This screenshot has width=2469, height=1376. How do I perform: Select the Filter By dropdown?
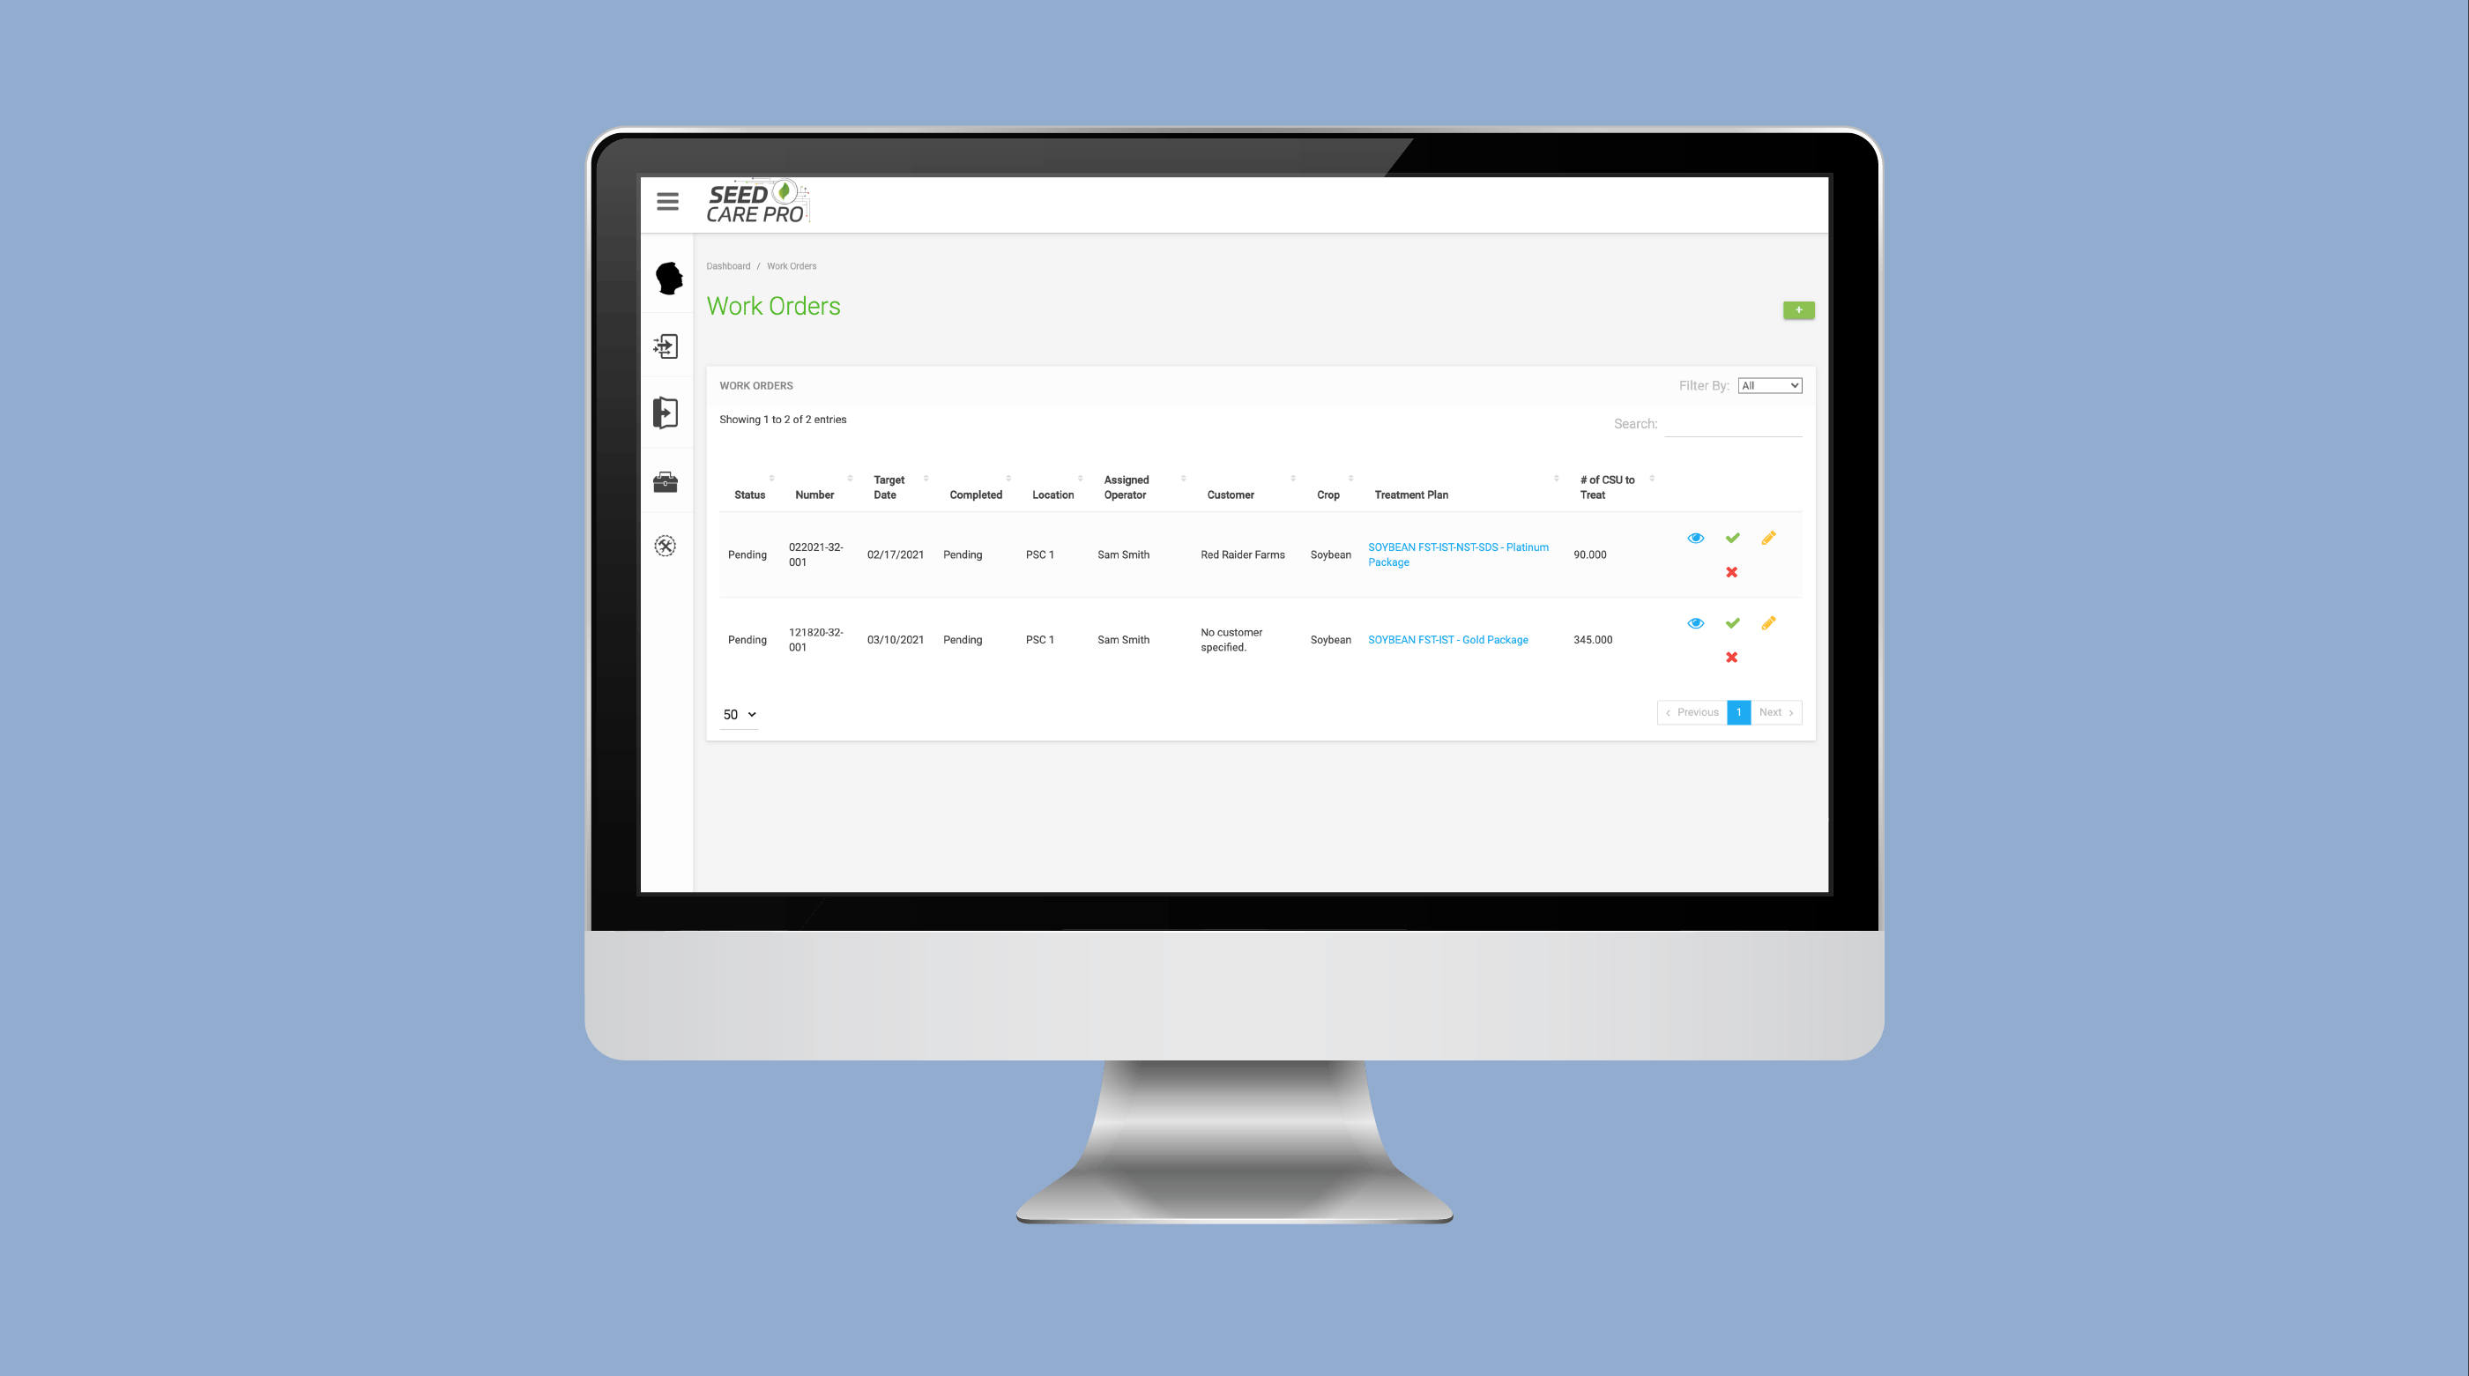pyautogui.click(x=1771, y=384)
